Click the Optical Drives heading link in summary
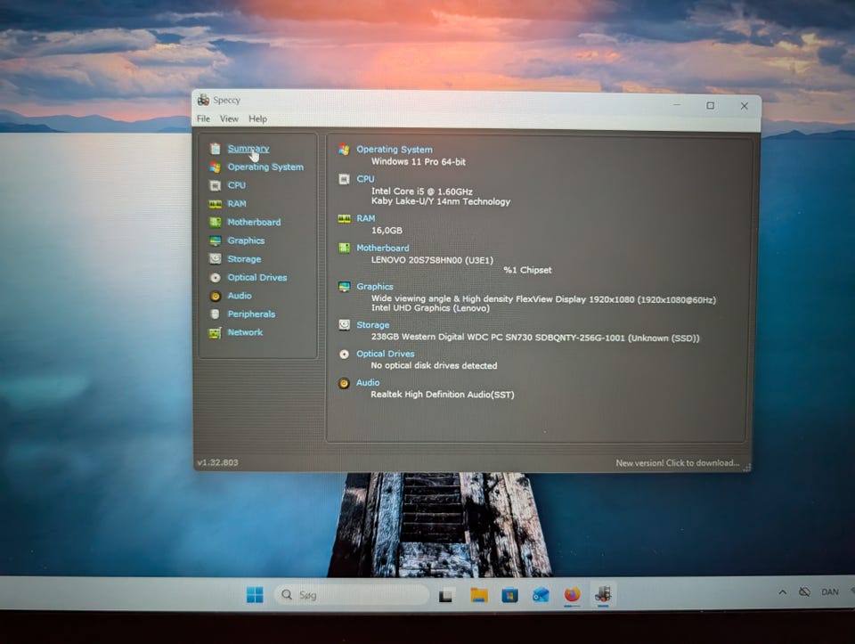Screen dimensions: 855x644 (386, 354)
